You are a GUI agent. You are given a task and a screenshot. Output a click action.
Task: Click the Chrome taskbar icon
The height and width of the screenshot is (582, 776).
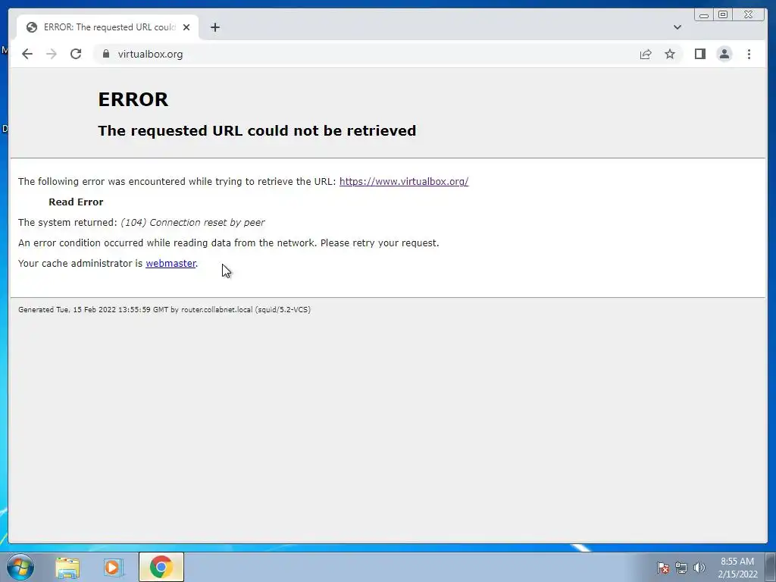click(x=161, y=567)
